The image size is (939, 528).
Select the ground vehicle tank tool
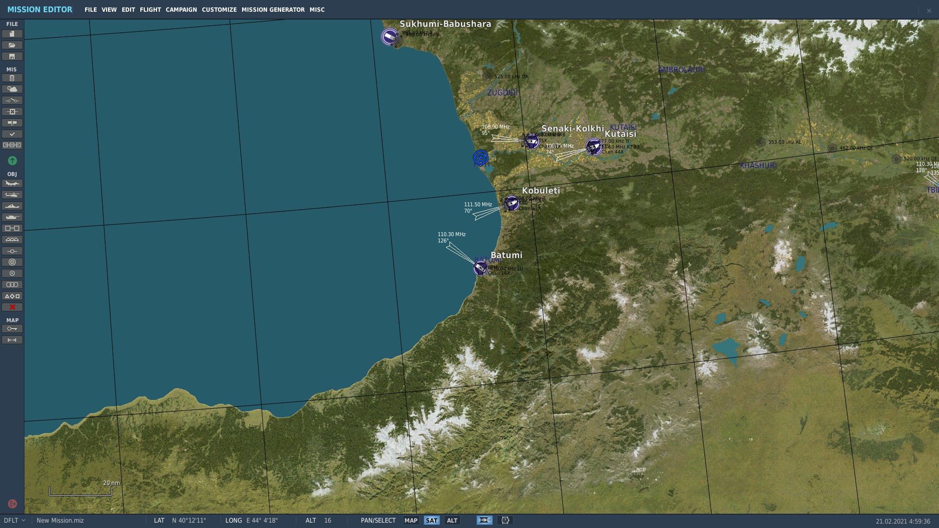pyautogui.click(x=12, y=217)
